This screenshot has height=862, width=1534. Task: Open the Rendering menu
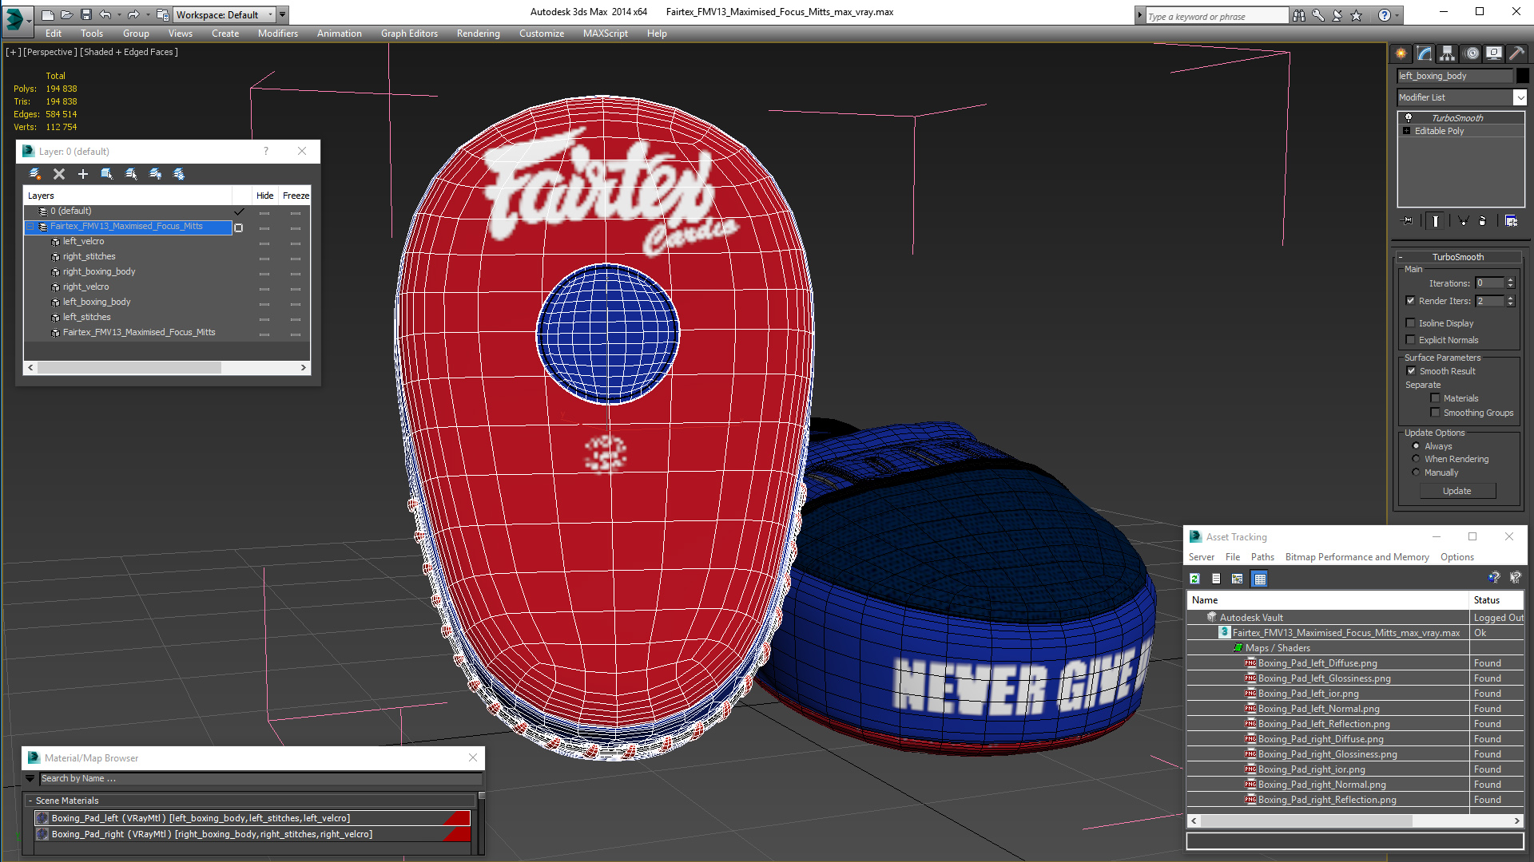tap(478, 34)
